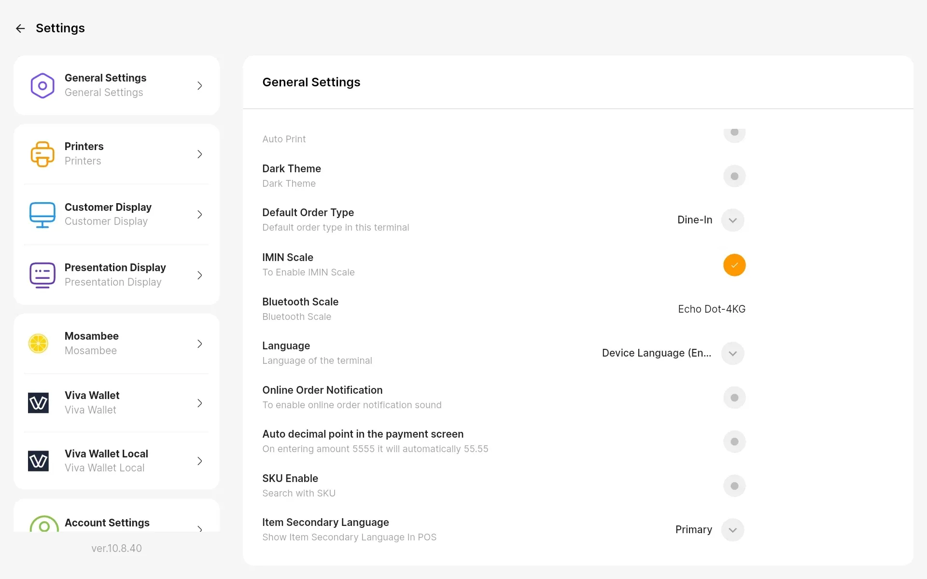Click the Viva Wallet logo icon
This screenshot has height=579, width=927.
(39, 403)
